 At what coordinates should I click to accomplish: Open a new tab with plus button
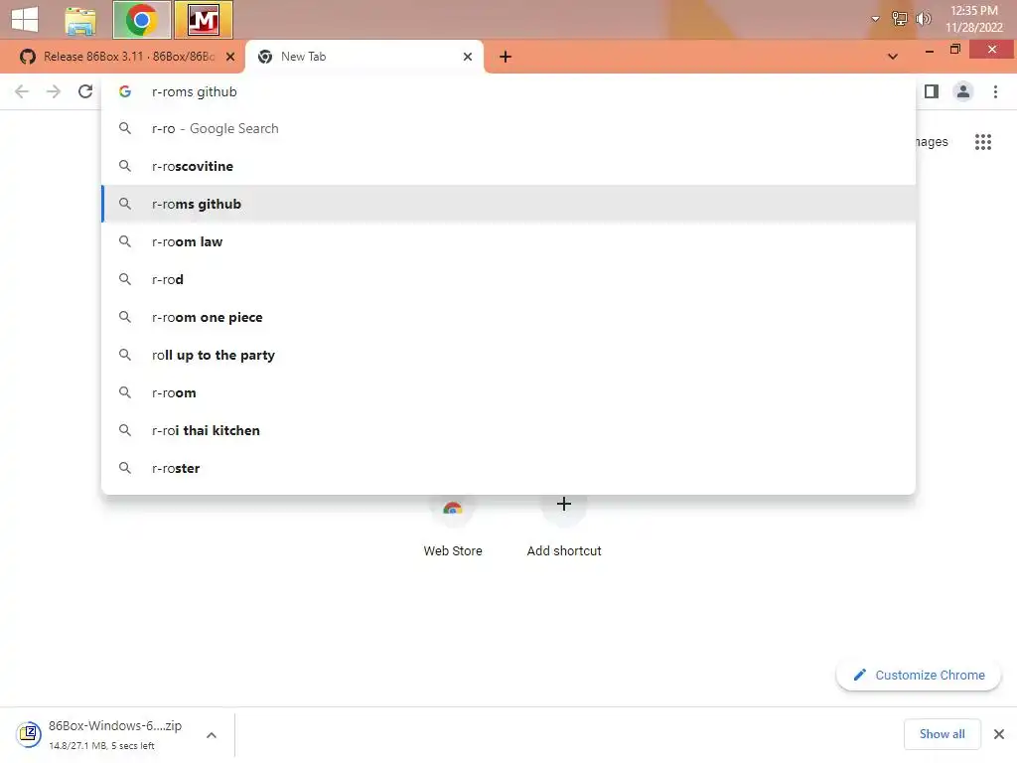pos(506,57)
